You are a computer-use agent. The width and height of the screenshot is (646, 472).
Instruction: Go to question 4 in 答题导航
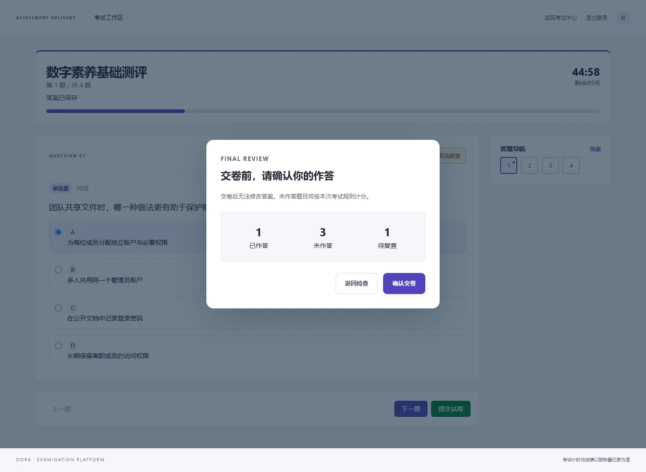tap(571, 165)
